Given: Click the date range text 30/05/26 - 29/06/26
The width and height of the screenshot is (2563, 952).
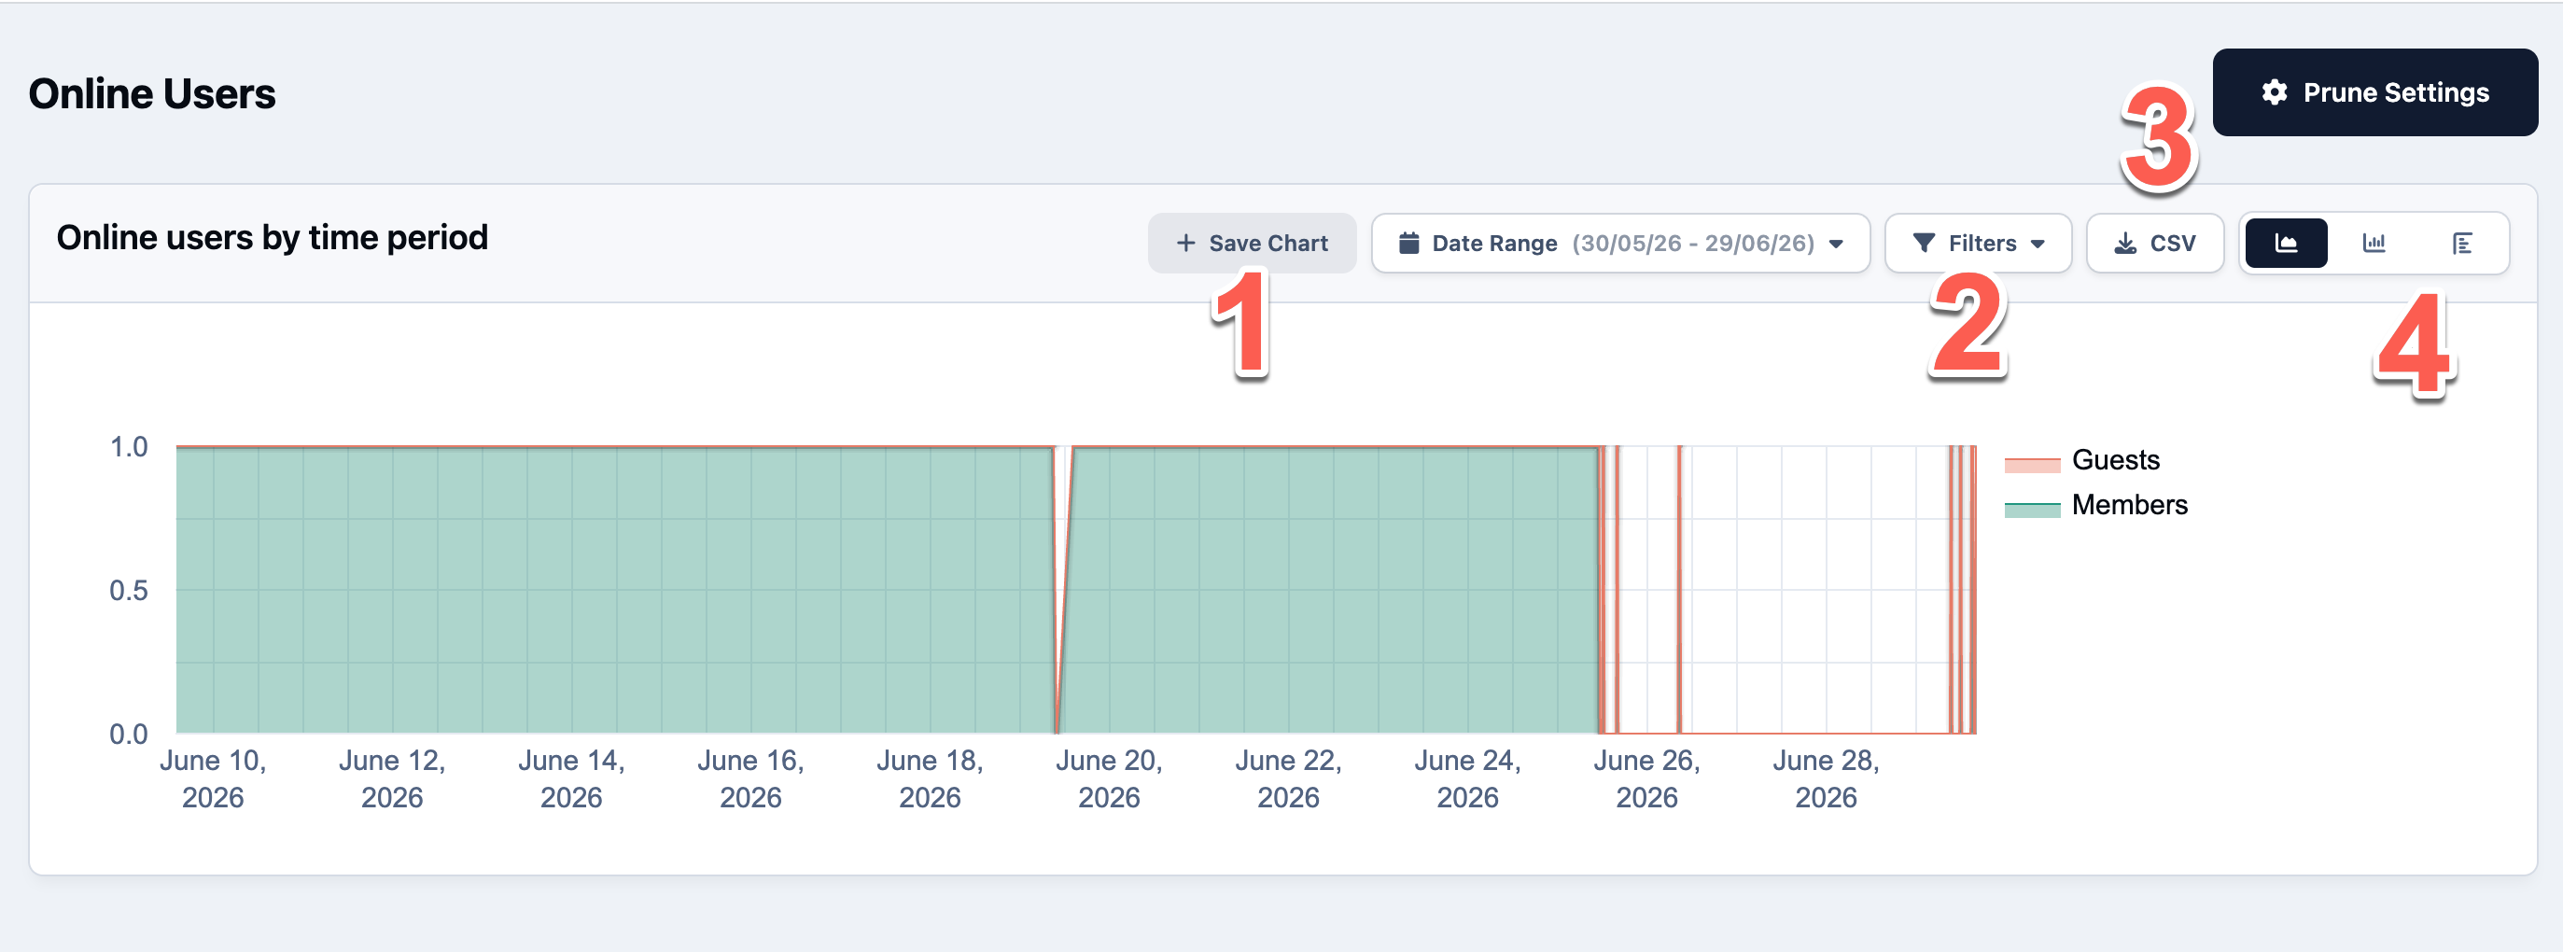Looking at the screenshot, I should point(1693,243).
